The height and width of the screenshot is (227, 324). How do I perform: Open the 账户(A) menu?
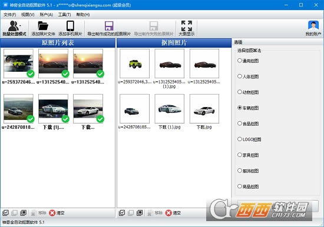click(x=46, y=15)
